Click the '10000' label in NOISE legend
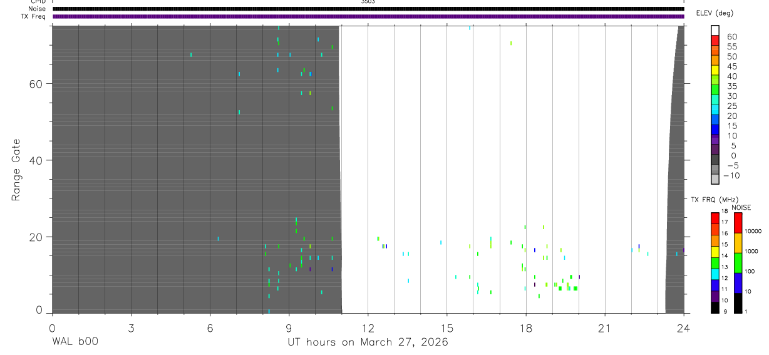Screen dimensions: 769x355 [753, 231]
